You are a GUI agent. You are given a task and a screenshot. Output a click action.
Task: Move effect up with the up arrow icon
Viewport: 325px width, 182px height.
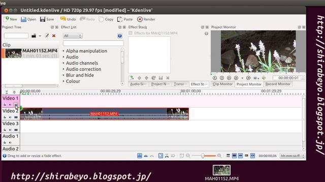[x=139, y=78]
